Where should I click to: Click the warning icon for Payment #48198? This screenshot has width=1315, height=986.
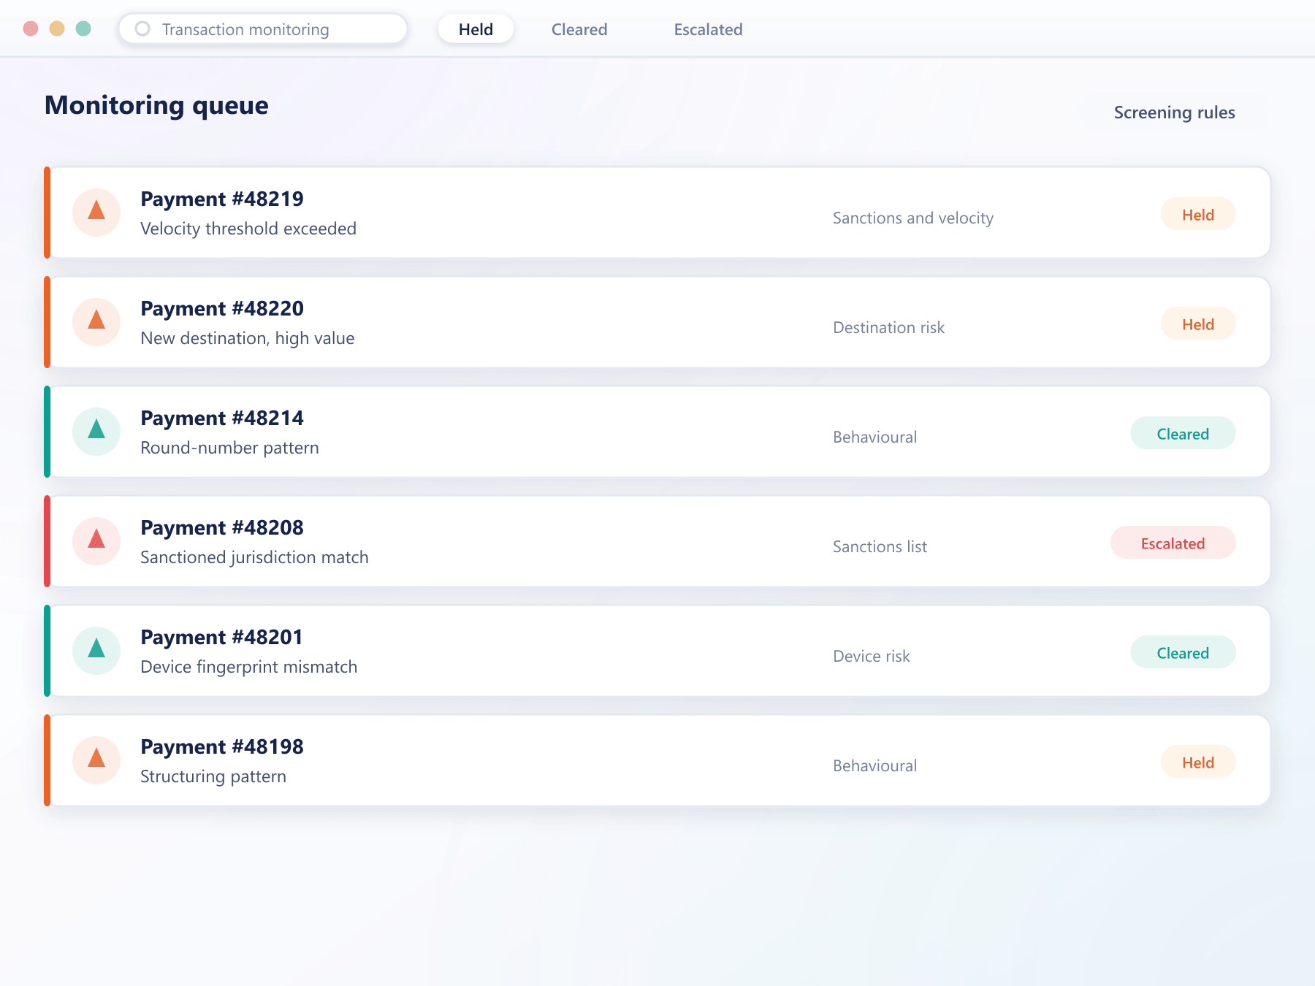96,760
